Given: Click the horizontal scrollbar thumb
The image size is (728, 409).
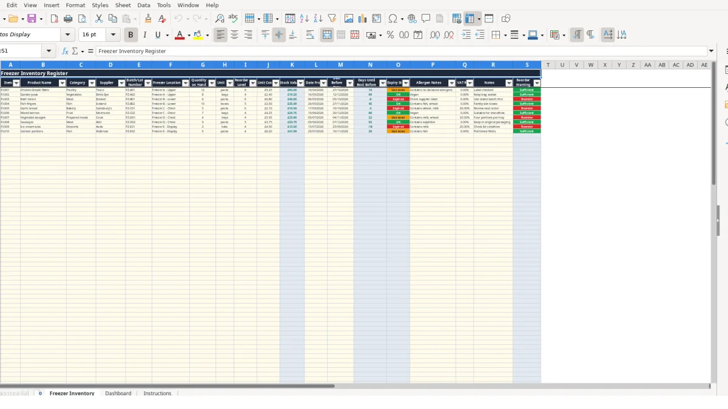Looking at the screenshot, I should [167, 386].
